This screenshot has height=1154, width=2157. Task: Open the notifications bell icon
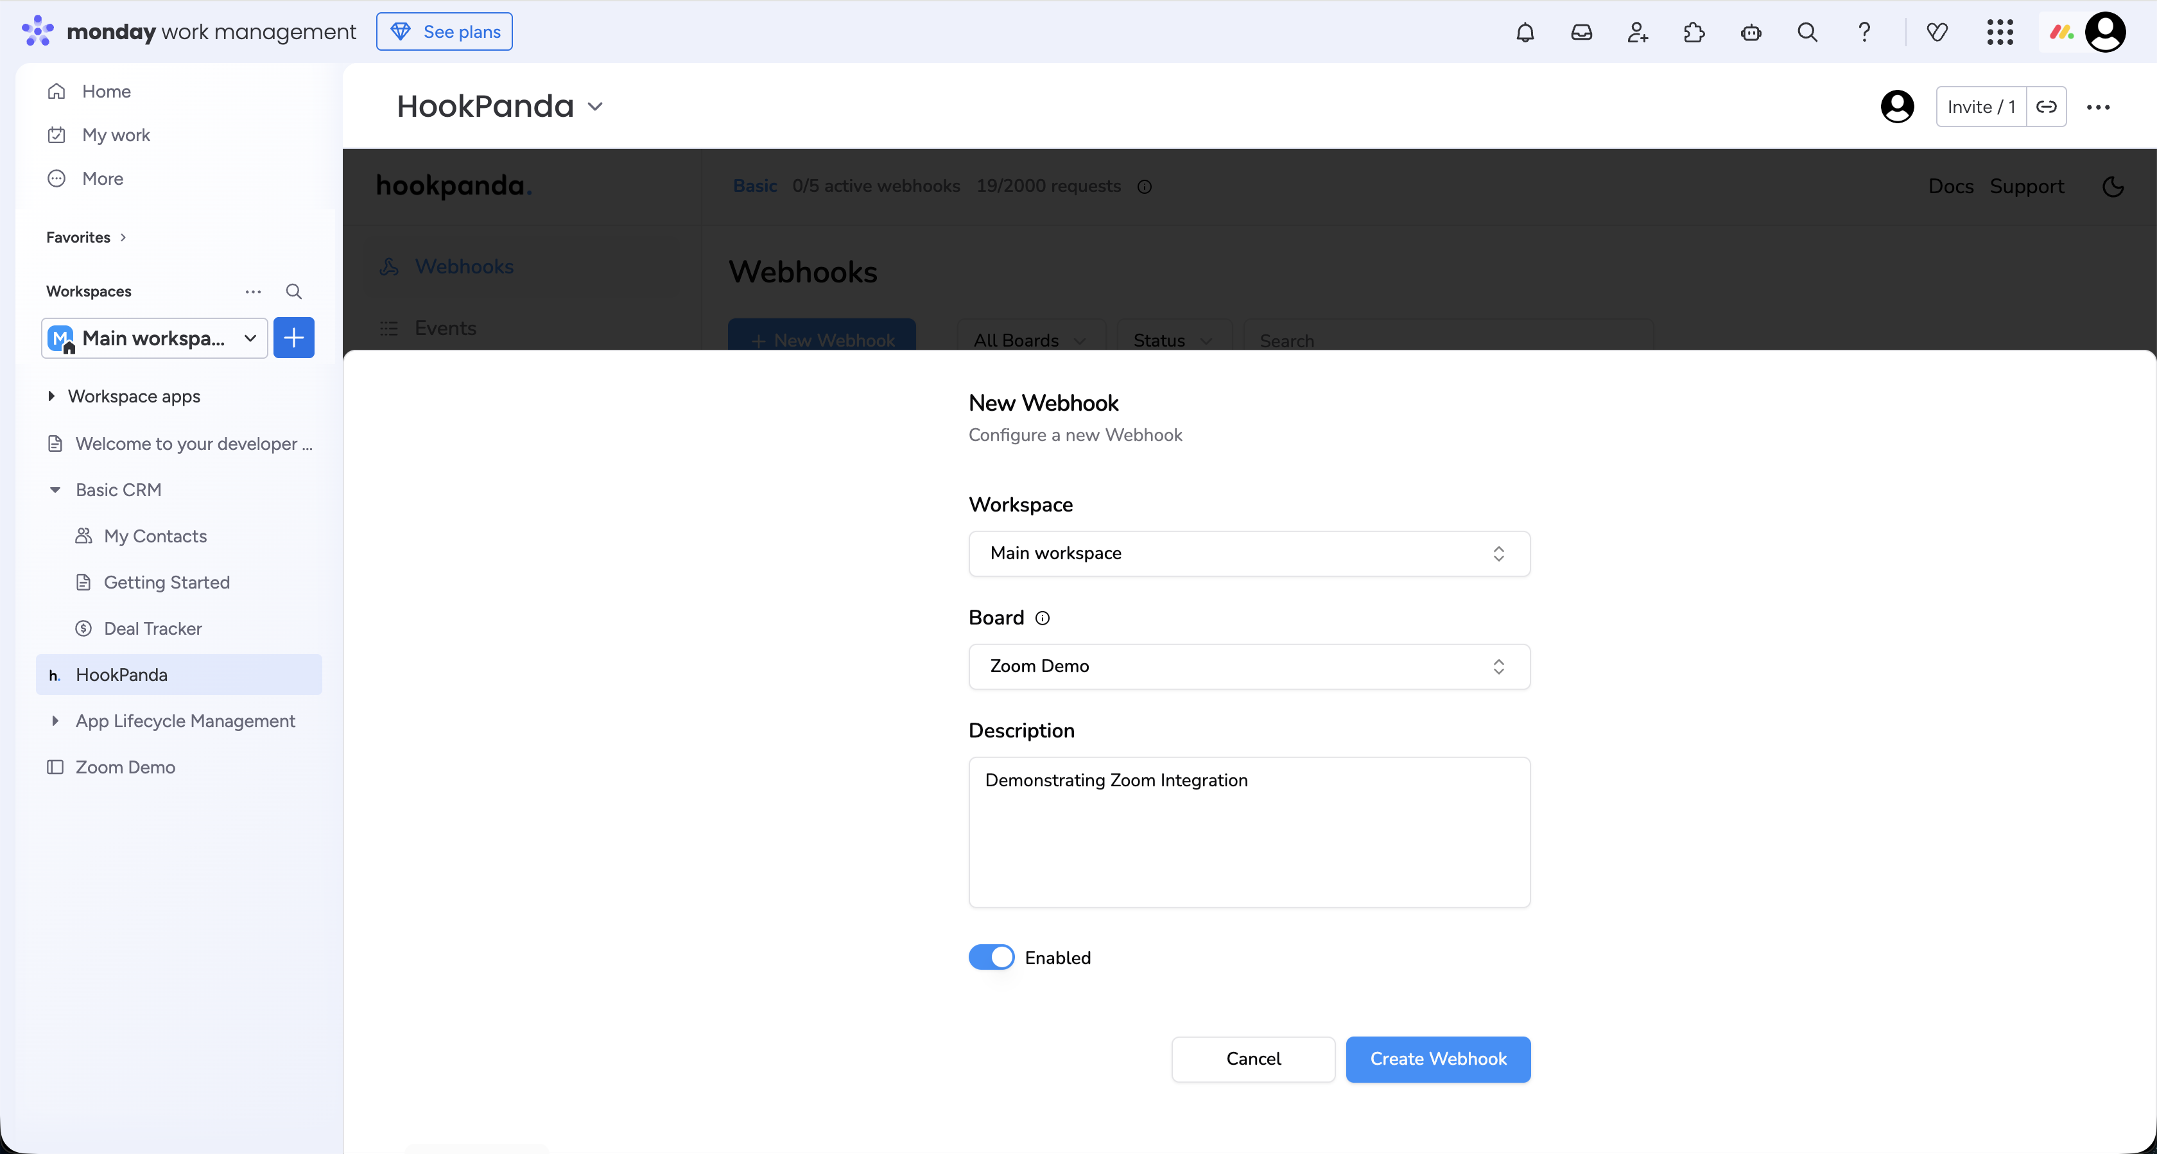[1525, 32]
